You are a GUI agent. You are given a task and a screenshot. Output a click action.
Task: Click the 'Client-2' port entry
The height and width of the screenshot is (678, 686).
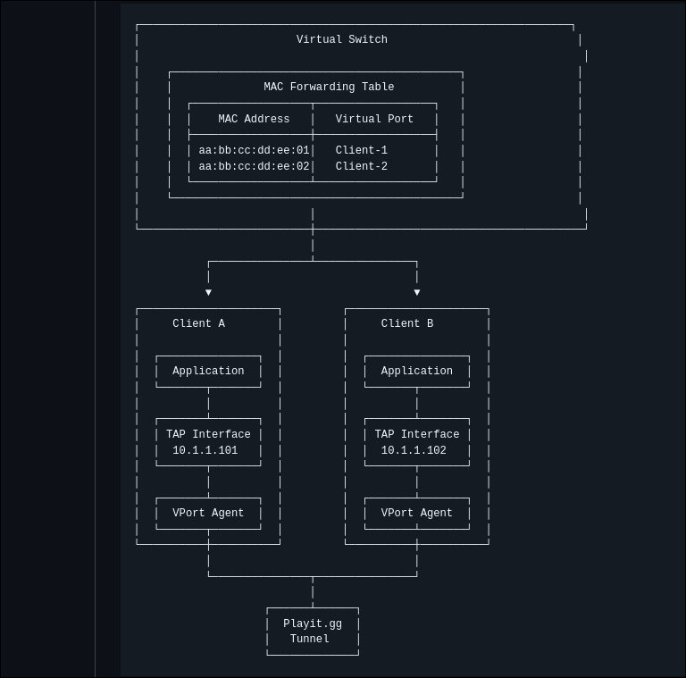point(362,166)
